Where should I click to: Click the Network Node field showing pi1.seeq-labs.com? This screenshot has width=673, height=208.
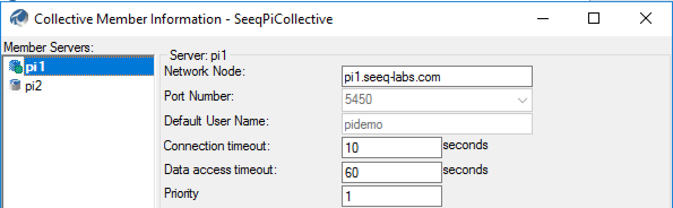click(437, 76)
